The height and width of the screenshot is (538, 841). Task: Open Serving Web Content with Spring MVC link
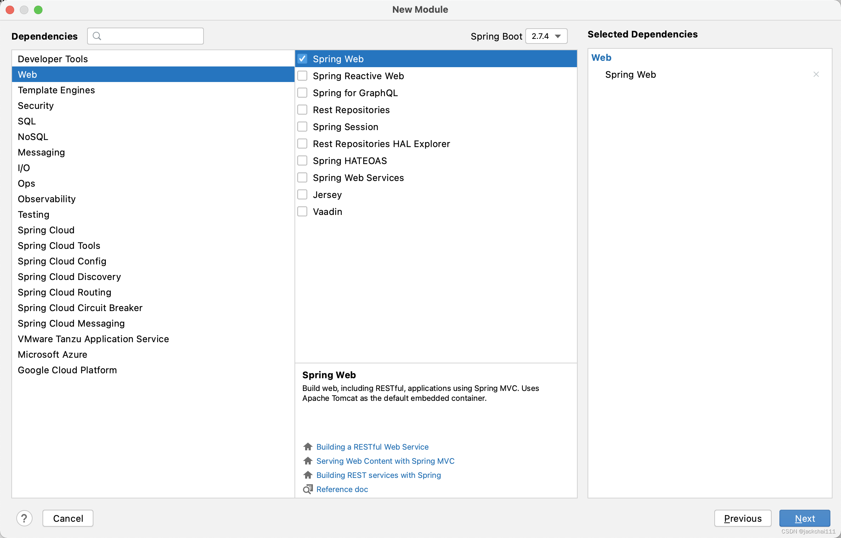tap(385, 461)
